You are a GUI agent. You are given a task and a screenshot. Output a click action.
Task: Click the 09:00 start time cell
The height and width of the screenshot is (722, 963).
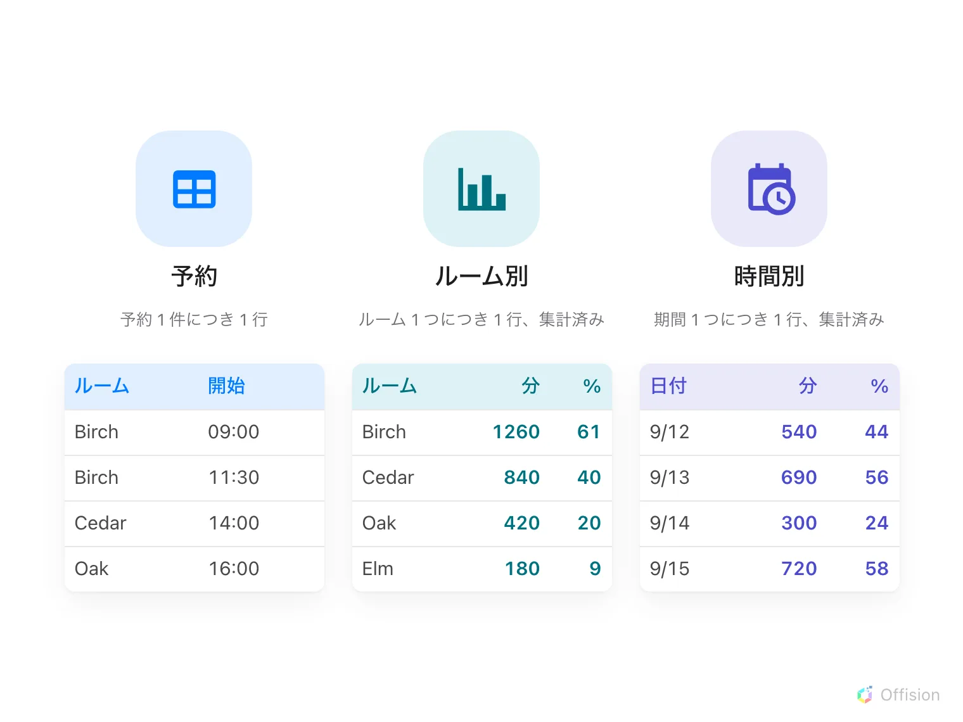coord(234,432)
